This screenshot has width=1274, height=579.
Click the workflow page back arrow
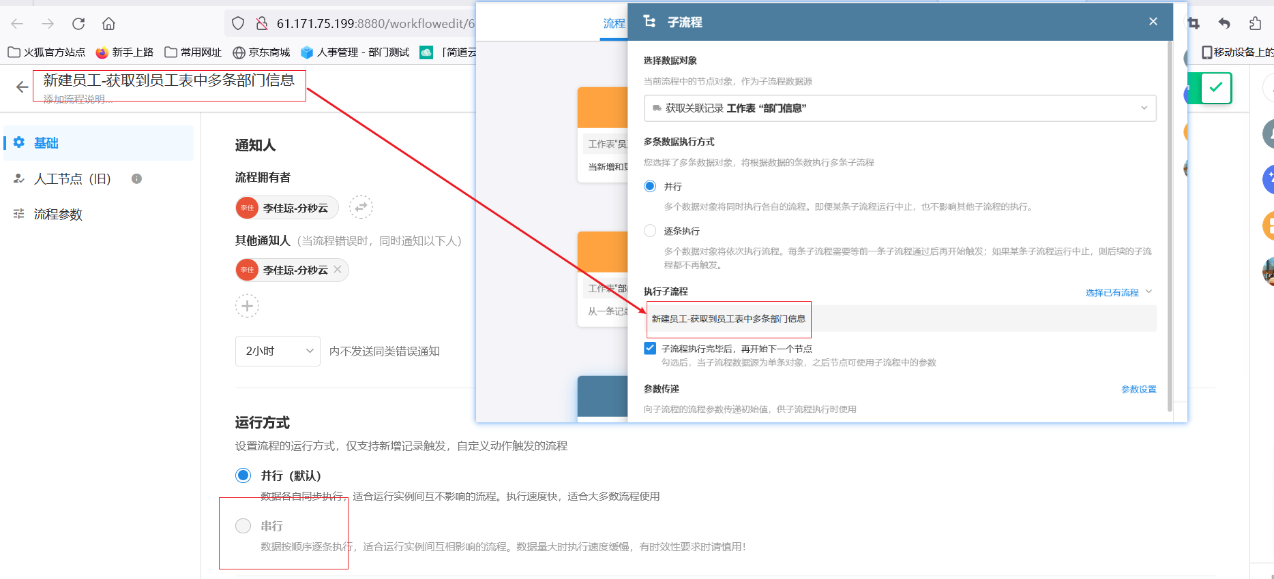pos(22,87)
